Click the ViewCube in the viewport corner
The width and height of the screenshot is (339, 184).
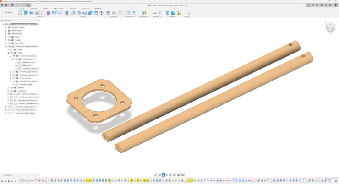pyautogui.click(x=330, y=27)
